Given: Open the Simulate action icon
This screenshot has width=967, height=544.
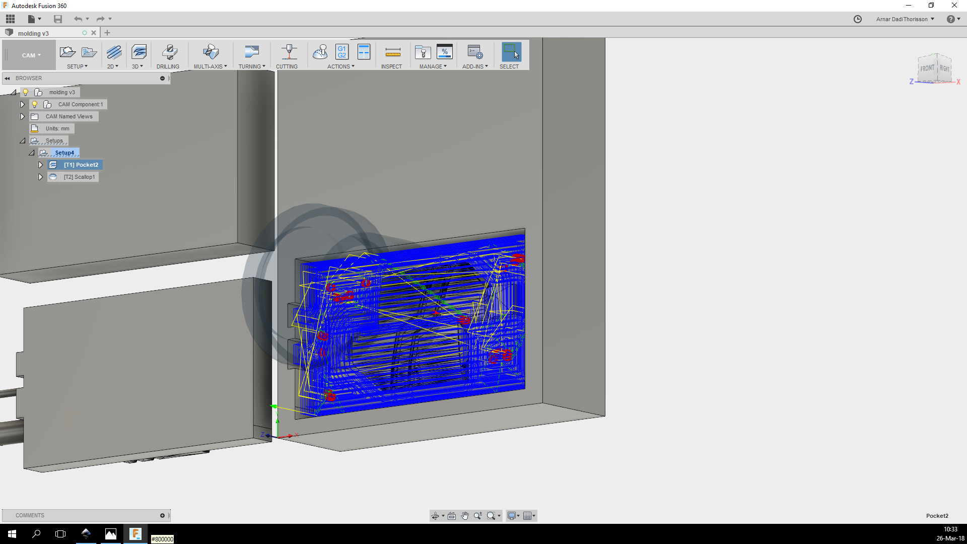Looking at the screenshot, I should 320,52.
